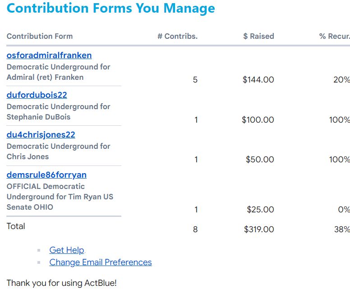This screenshot has height=294, width=350.
Task: Open the du4chrisjones22 contribution form link
Action: tap(41, 135)
